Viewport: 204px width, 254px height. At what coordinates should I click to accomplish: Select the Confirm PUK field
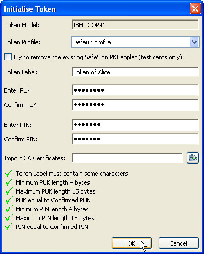[x=135, y=105]
